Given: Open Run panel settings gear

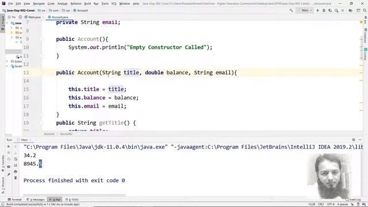Looking at the screenshot, I should 354,140.
